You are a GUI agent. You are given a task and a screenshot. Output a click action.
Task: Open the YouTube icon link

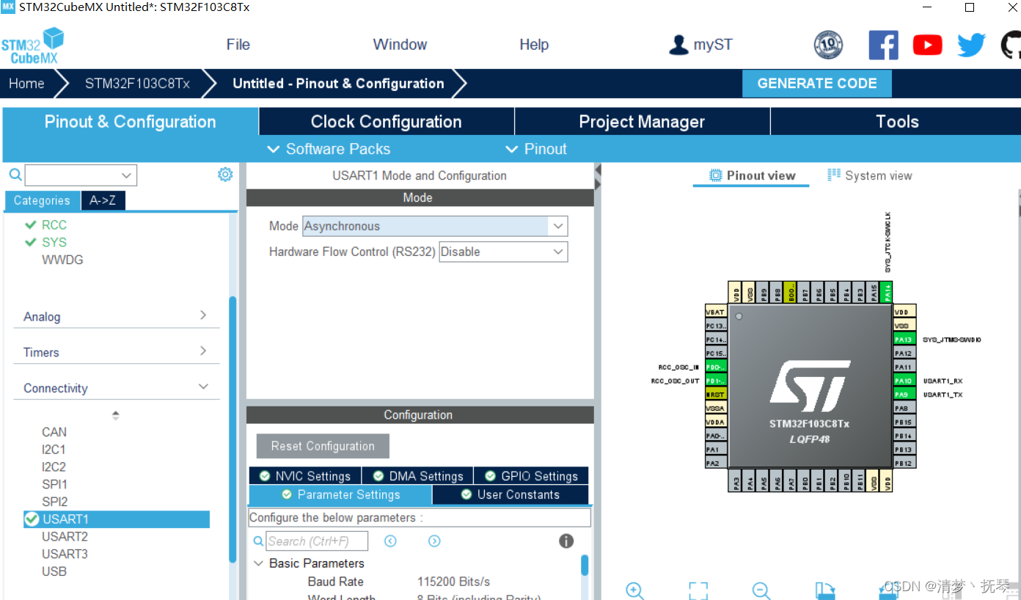[927, 45]
